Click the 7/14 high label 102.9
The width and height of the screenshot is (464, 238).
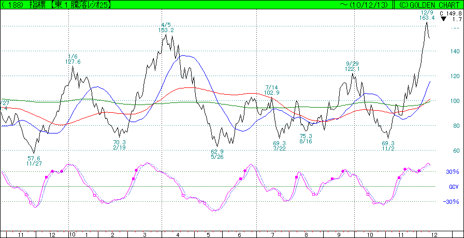(272, 93)
